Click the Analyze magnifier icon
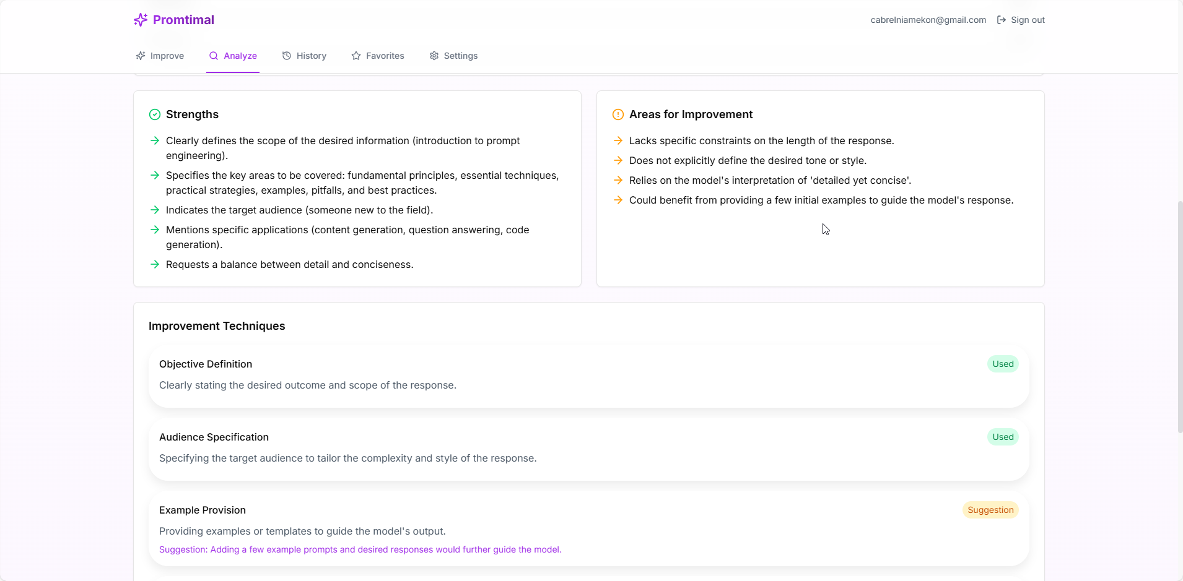This screenshot has width=1183, height=581. [214, 56]
